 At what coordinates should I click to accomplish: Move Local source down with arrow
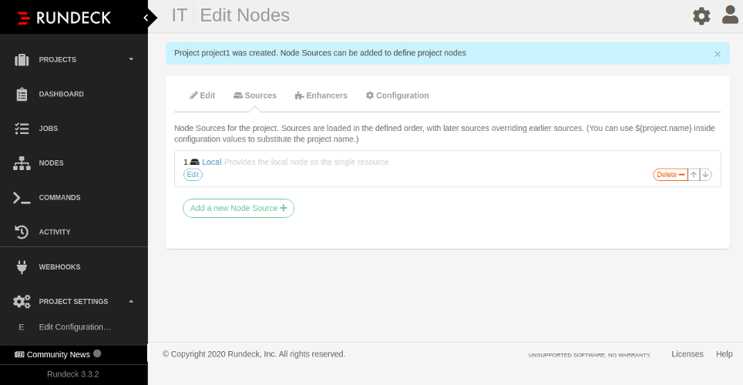click(705, 175)
